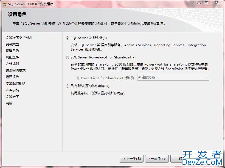Click the SQL Server setup title bar icon

tap(4, 4)
